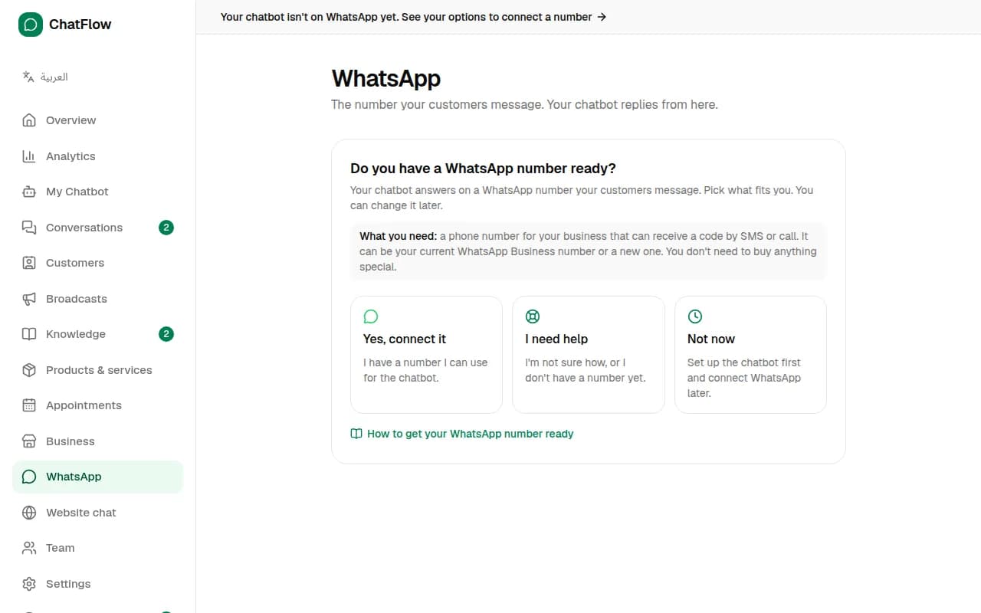
Task: Click the Customers contact icon
Action: coord(29,263)
